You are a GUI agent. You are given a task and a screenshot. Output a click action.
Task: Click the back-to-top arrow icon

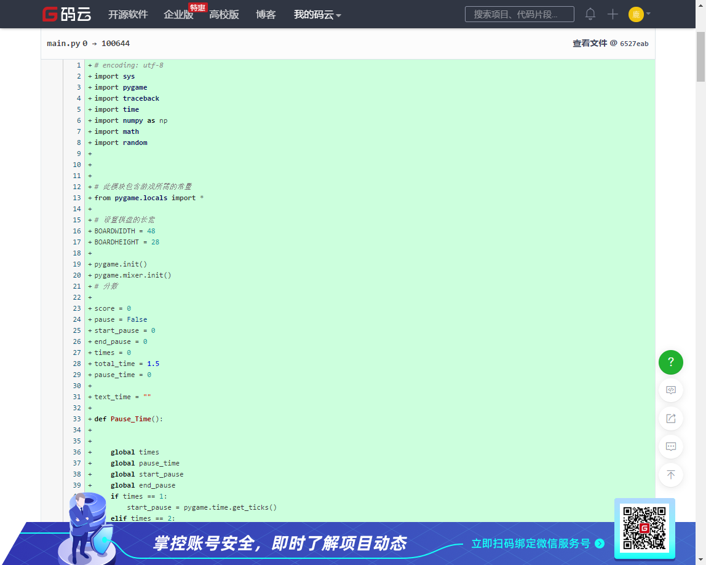pos(671,475)
